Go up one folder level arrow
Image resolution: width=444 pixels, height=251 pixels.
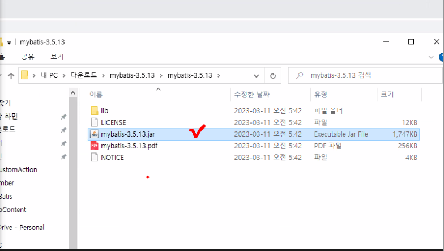click(11, 76)
